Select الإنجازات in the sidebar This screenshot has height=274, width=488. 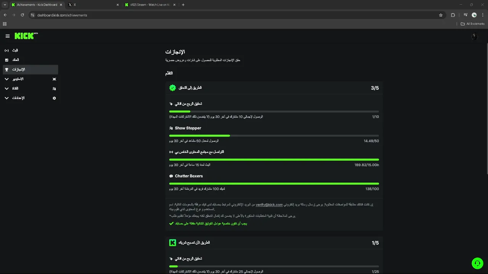[30, 70]
